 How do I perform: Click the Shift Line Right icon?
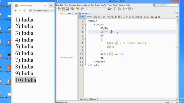(x=141, y=17)
